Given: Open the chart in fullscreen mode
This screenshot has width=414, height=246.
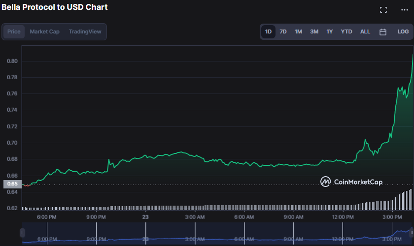Looking at the screenshot, I should (383, 10).
